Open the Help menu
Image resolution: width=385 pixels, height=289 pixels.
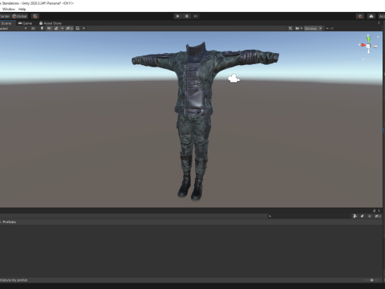(22, 9)
